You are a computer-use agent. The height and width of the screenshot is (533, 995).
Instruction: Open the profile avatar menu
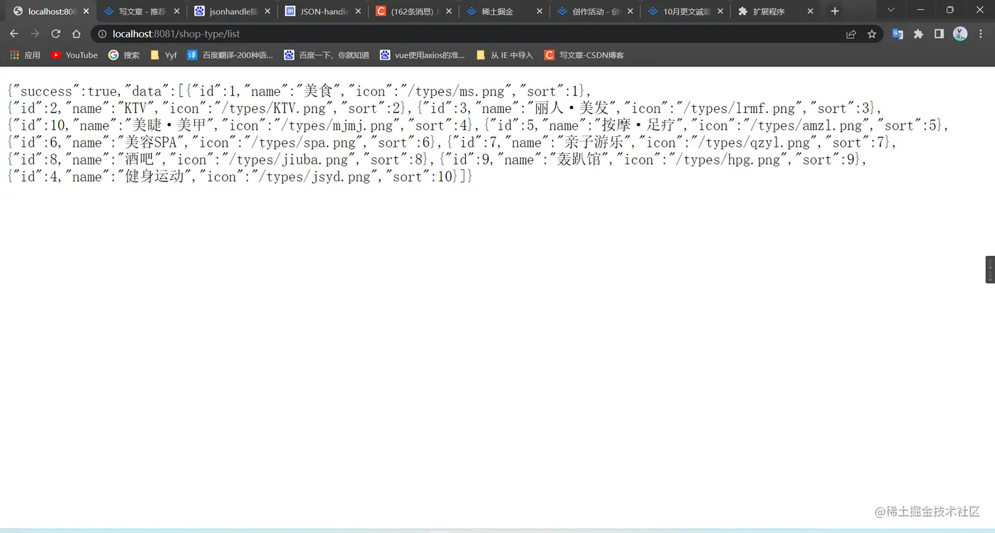point(960,34)
